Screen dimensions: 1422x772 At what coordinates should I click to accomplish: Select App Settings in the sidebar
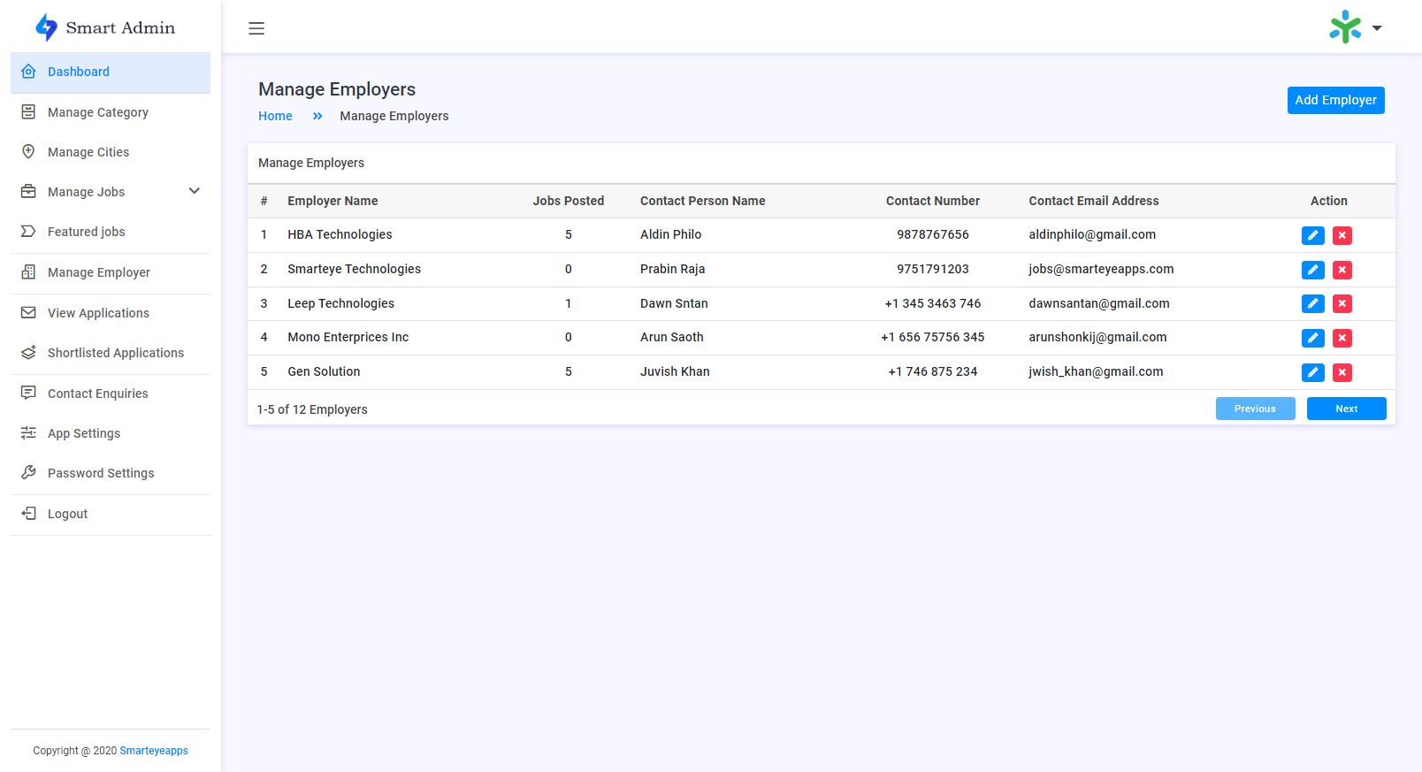[x=84, y=433]
